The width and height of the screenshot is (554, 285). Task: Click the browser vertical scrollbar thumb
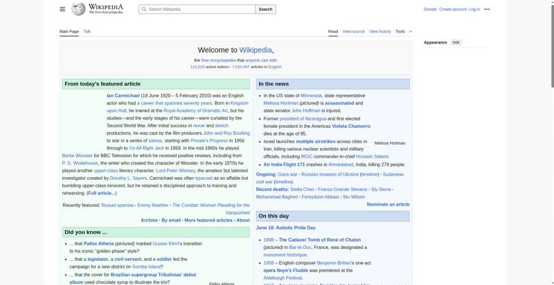coord(552,45)
